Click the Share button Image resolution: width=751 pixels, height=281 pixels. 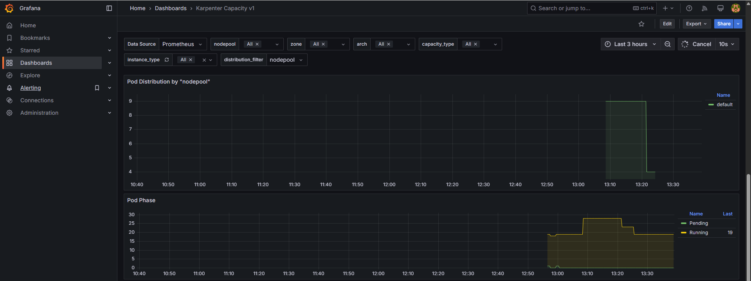click(x=724, y=24)
